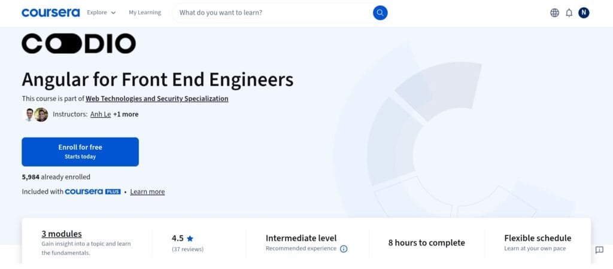
Task: Open the notifications bell
Action: pyautogui.click(x=569, y=13)
